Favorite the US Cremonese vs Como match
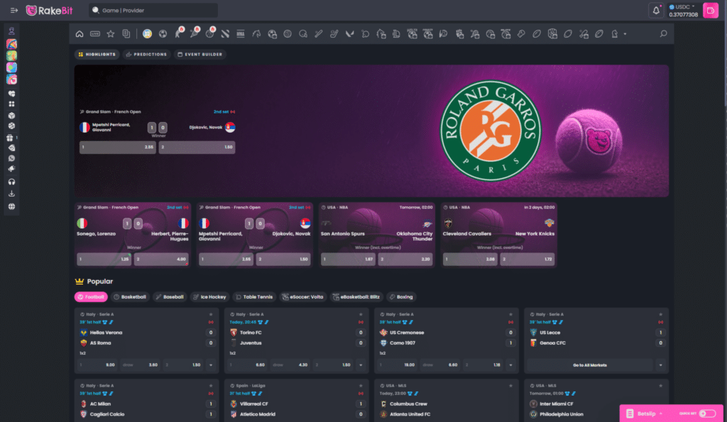 510,314
